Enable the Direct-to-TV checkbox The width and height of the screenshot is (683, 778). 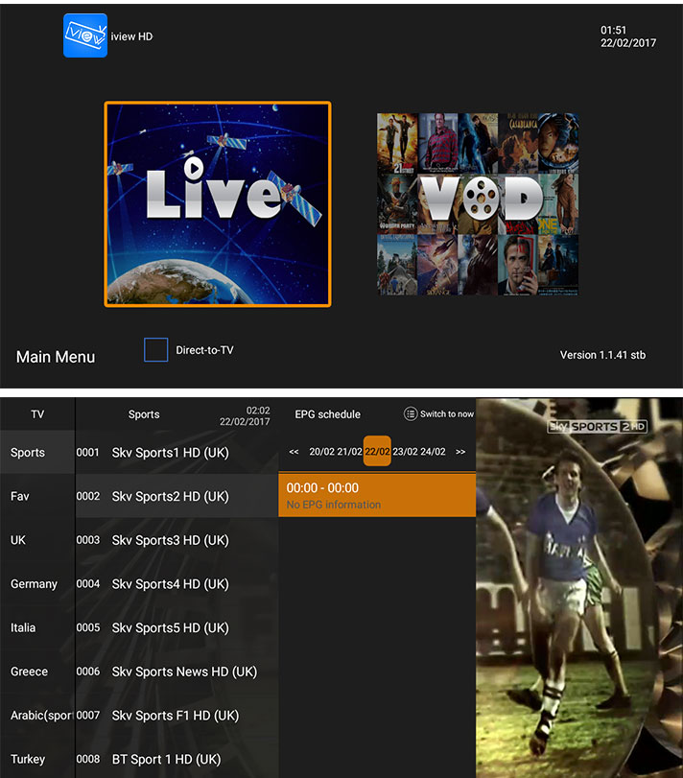point(155,350)
